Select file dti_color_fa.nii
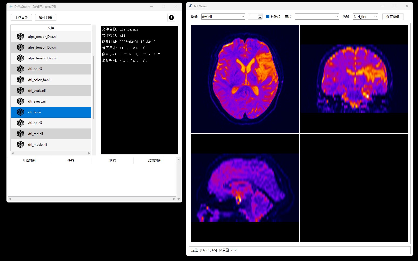Screen dimensions: 418x261 point(51,80)
